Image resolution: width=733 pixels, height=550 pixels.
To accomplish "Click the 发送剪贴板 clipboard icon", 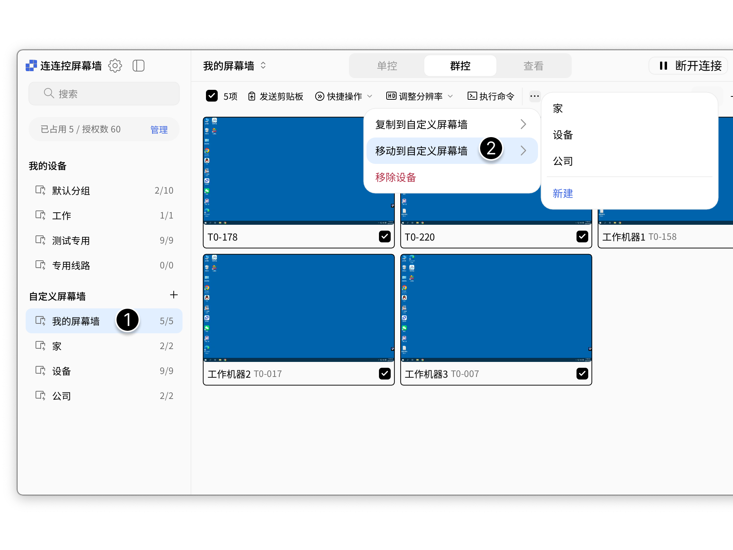I will point(252,96).
